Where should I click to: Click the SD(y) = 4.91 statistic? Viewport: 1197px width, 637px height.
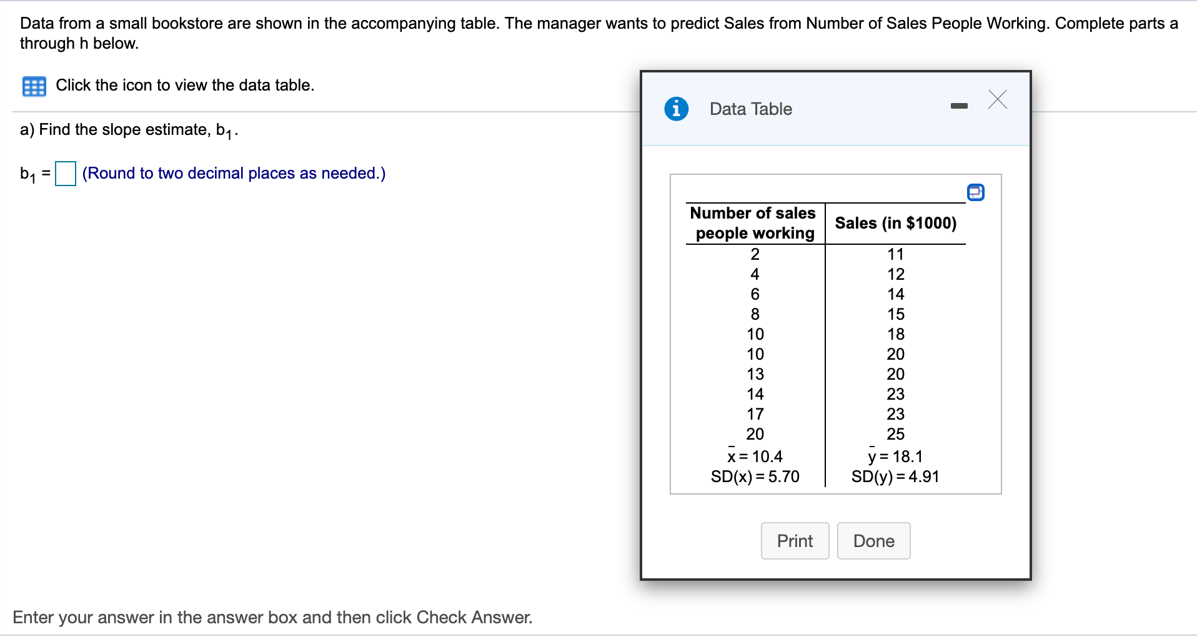(x=895, y=477)
